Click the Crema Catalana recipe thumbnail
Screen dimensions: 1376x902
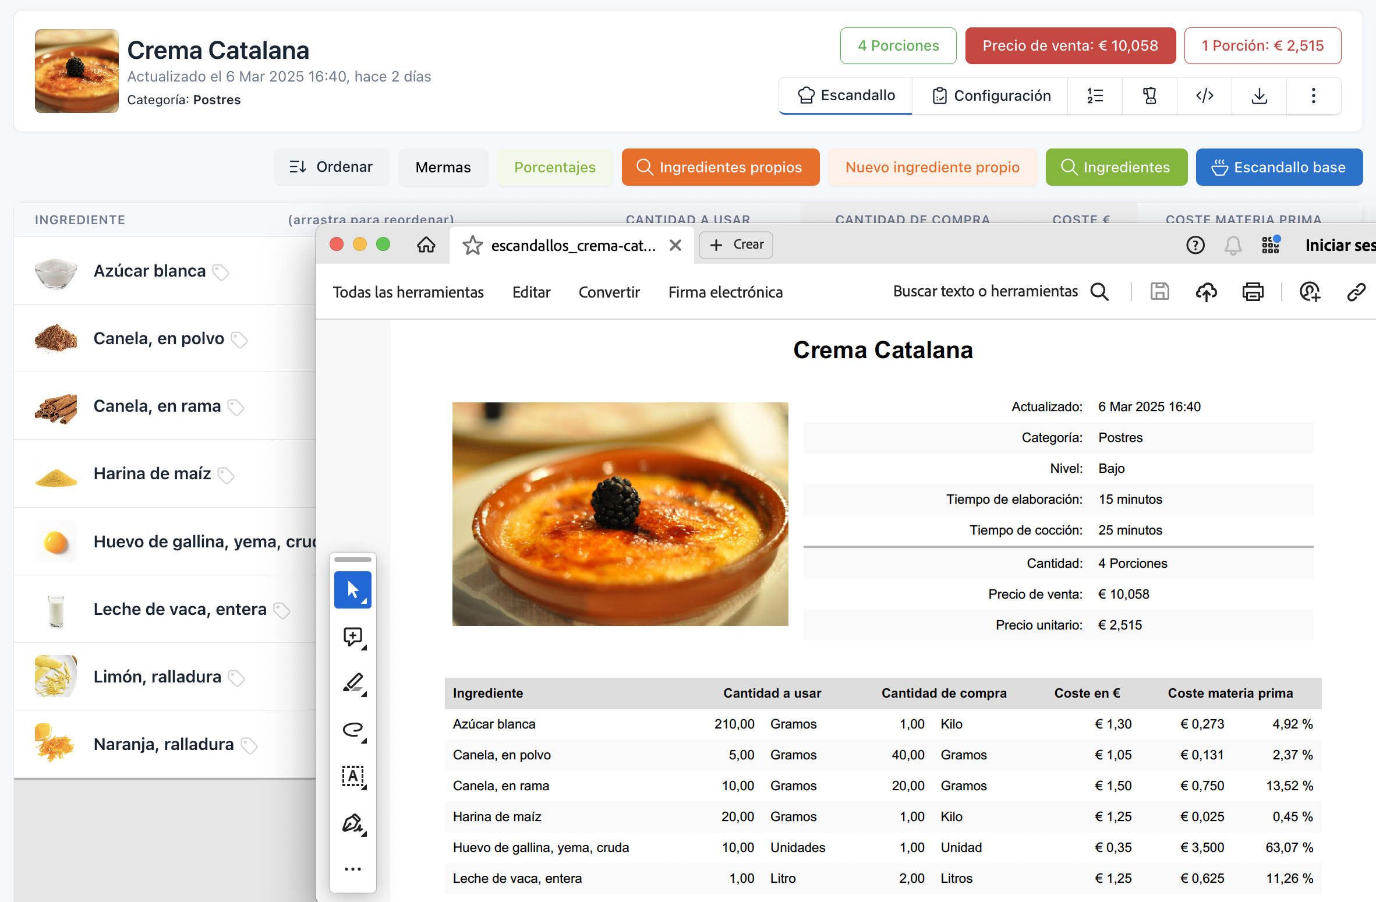(77, 71)
